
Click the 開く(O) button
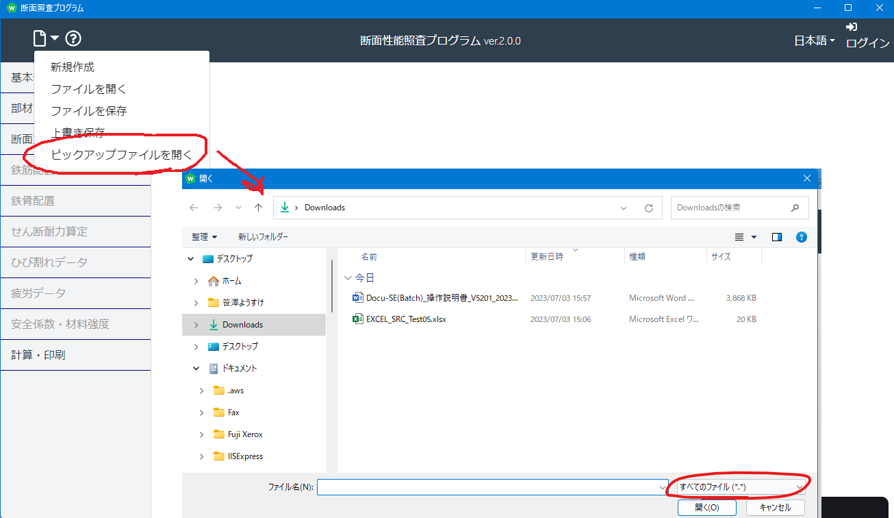click(706, 507)
